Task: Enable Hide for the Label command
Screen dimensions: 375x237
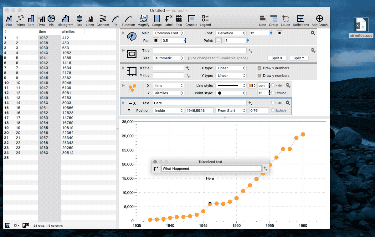Action: point(273,103)
